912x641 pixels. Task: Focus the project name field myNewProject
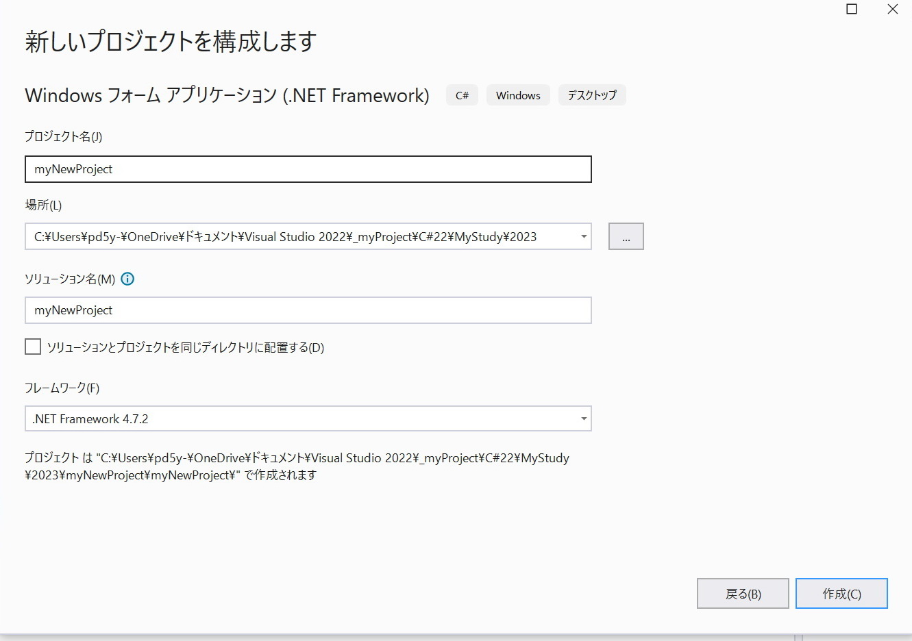click(x=308, y=169)
